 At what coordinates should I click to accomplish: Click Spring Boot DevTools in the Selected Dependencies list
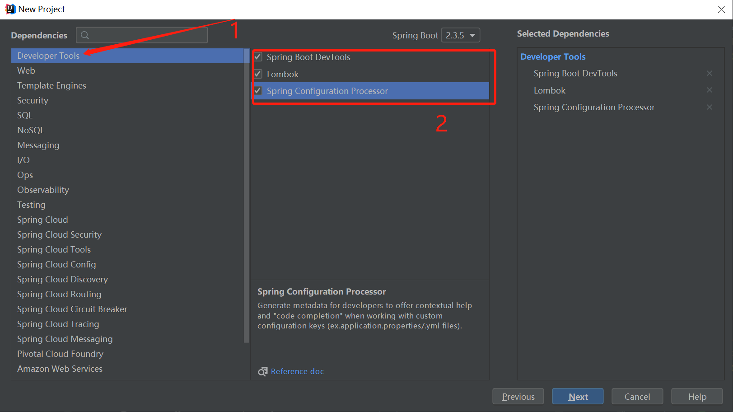tap(575, 73)
